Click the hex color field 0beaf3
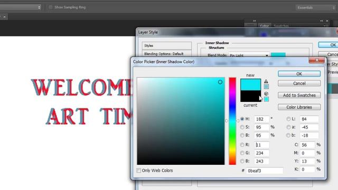Screen dimensions: 338x190 [x=265, y=171]
